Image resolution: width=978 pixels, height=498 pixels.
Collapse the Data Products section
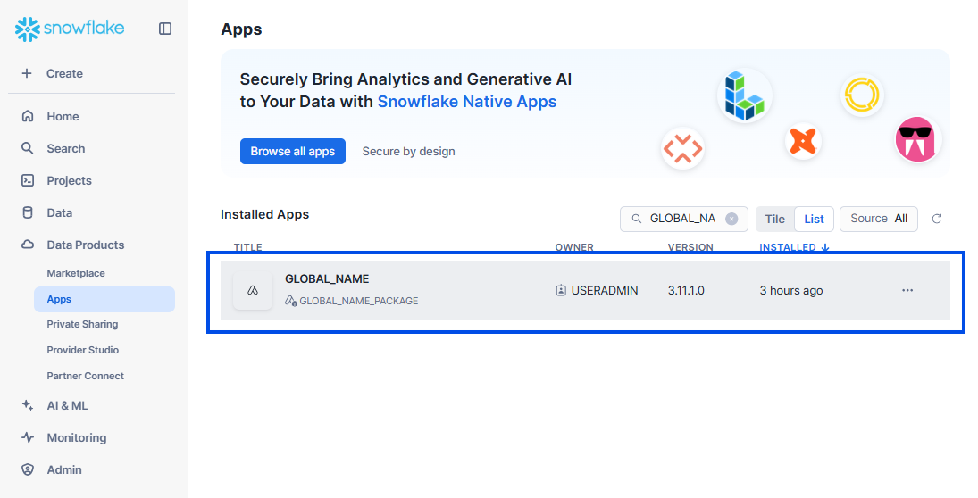(86, 245)
